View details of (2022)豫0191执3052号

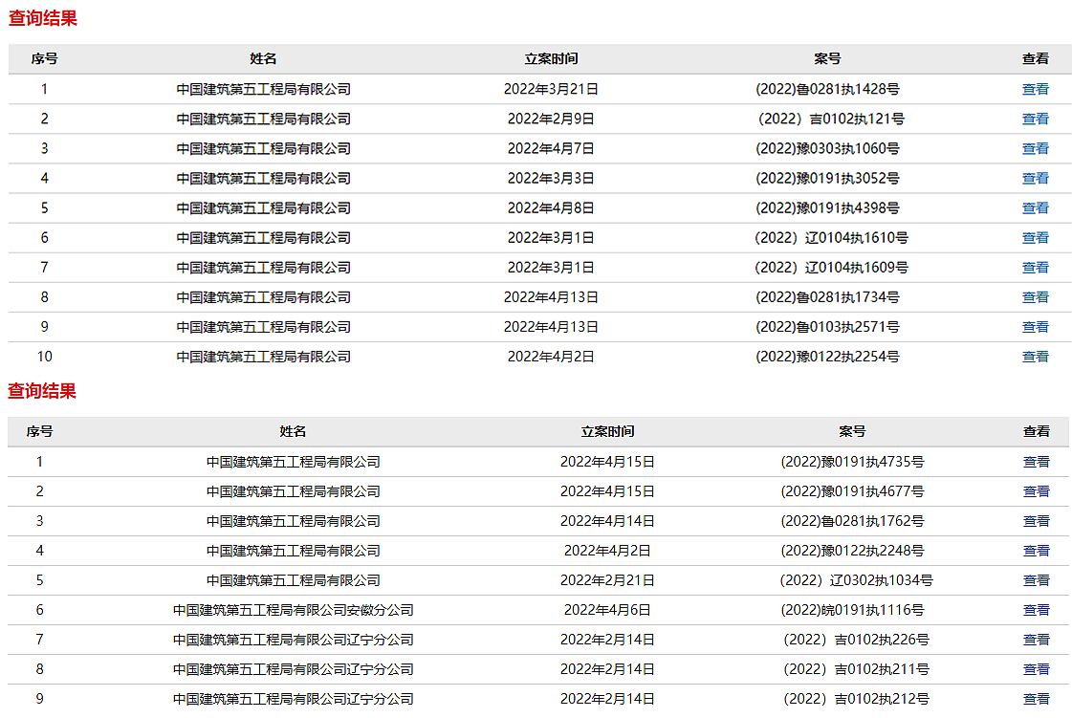pos(1035,179)
